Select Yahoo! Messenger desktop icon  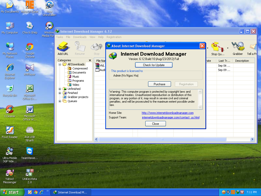[x=10, y=177]
